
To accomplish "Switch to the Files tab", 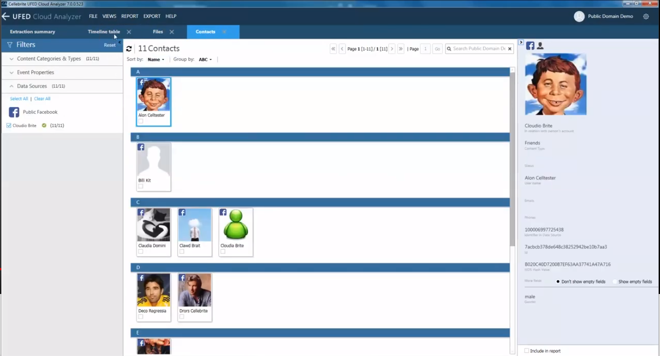I will (158, 32).
